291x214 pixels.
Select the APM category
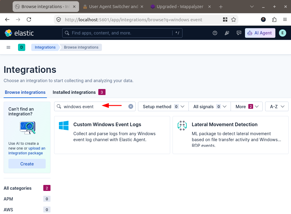pyautogui.click(x=27, y=199)
